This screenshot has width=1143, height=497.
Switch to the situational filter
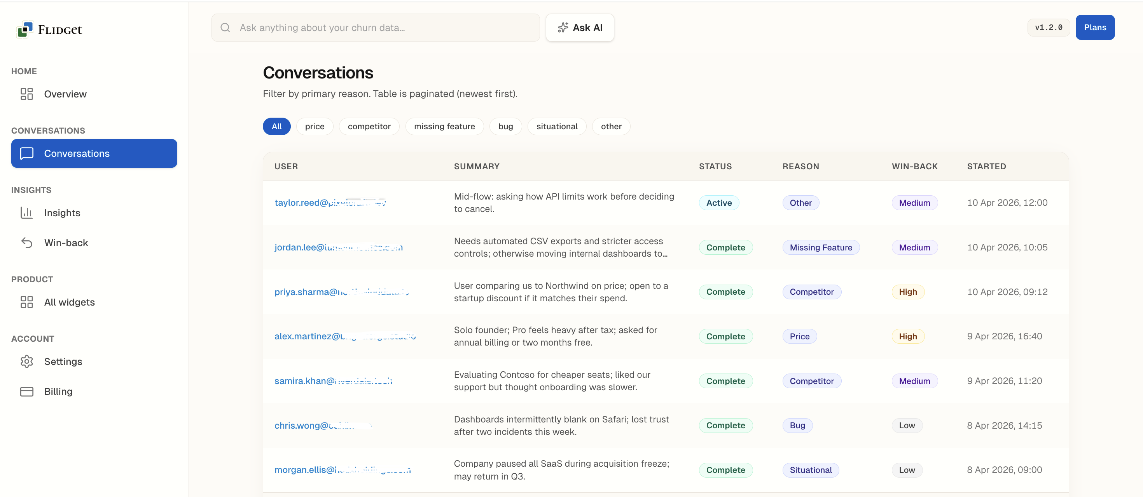pos(556,126)
